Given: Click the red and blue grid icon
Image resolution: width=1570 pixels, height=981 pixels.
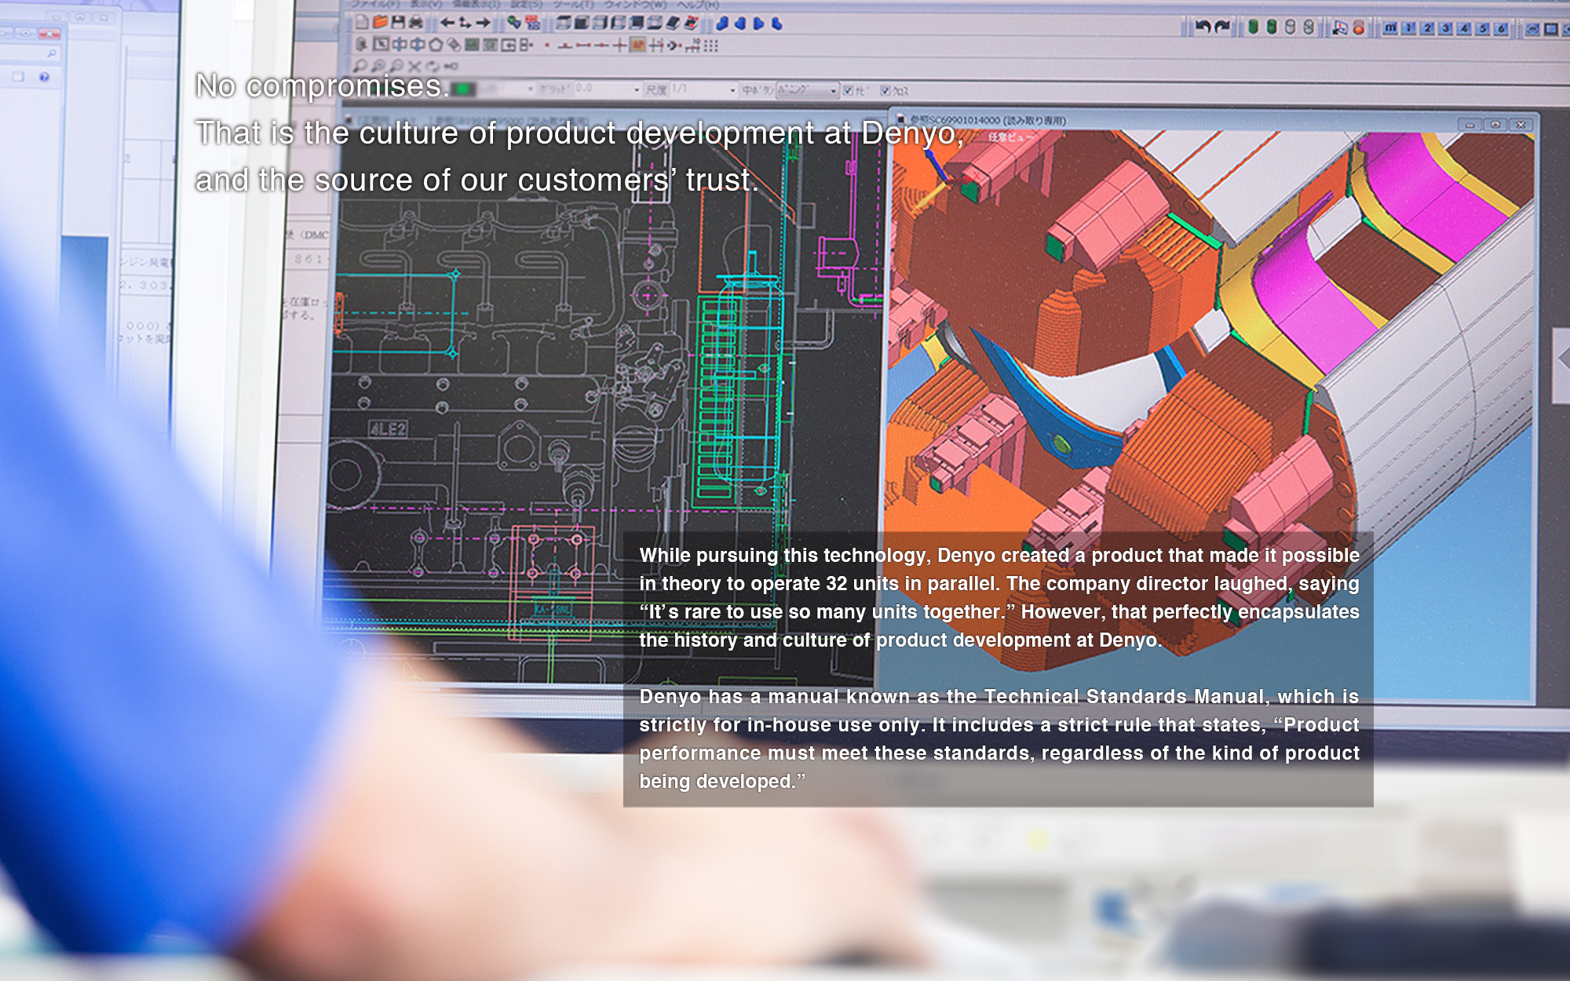Looking at the screenshot, I should tap(532, 23).
